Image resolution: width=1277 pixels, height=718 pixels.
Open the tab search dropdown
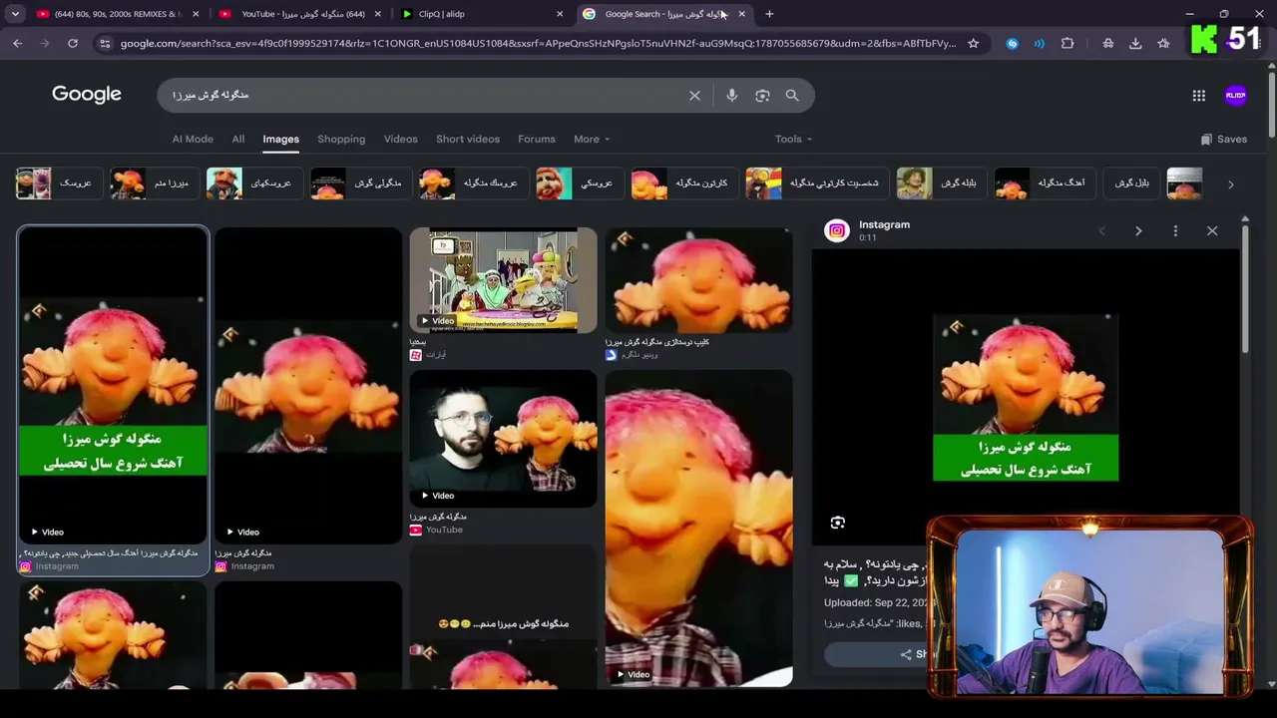tap(15, 14)
